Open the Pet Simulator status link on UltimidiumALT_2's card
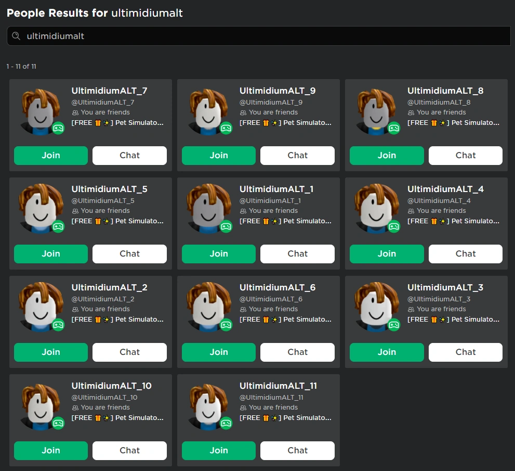Viewport: 515px width, 471px height. (x=118, y=319)
